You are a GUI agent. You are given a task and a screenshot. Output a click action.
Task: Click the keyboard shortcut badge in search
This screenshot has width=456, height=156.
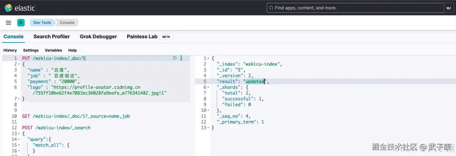click(449, 8)
